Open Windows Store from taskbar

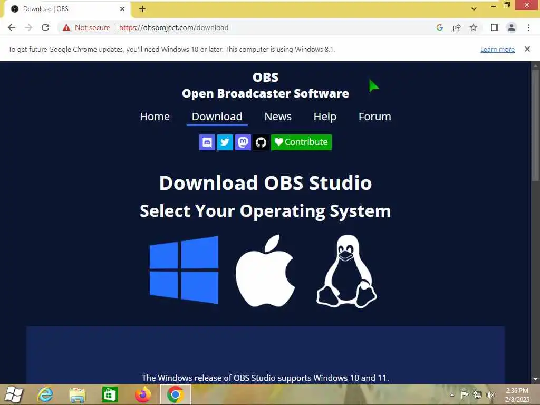110,394
